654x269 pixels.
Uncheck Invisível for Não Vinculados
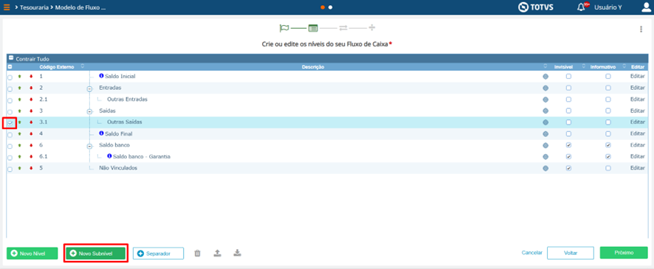click(568, 168)
